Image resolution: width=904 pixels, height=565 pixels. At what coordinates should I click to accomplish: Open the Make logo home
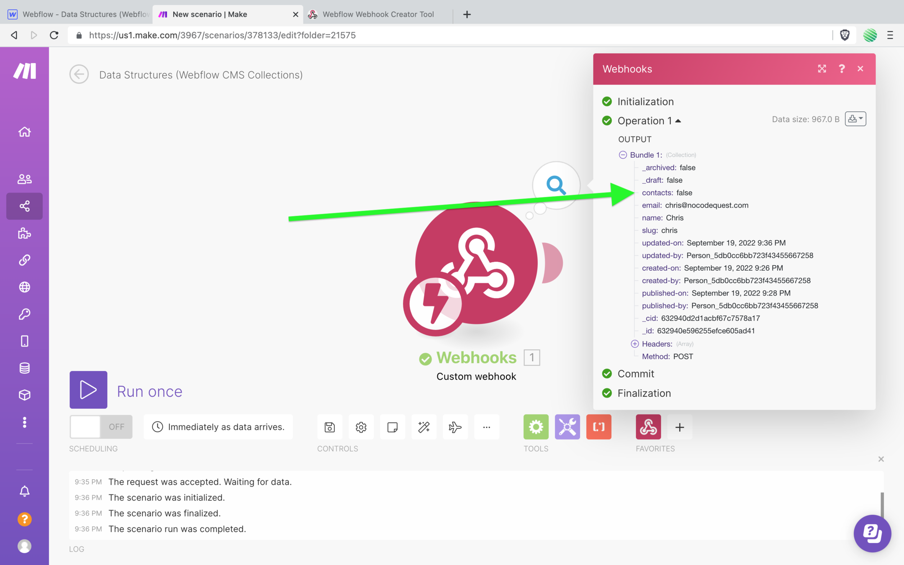click(24, 70)
